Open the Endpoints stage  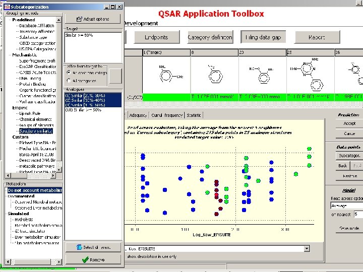pyautogui.click(x=157, y=37)
